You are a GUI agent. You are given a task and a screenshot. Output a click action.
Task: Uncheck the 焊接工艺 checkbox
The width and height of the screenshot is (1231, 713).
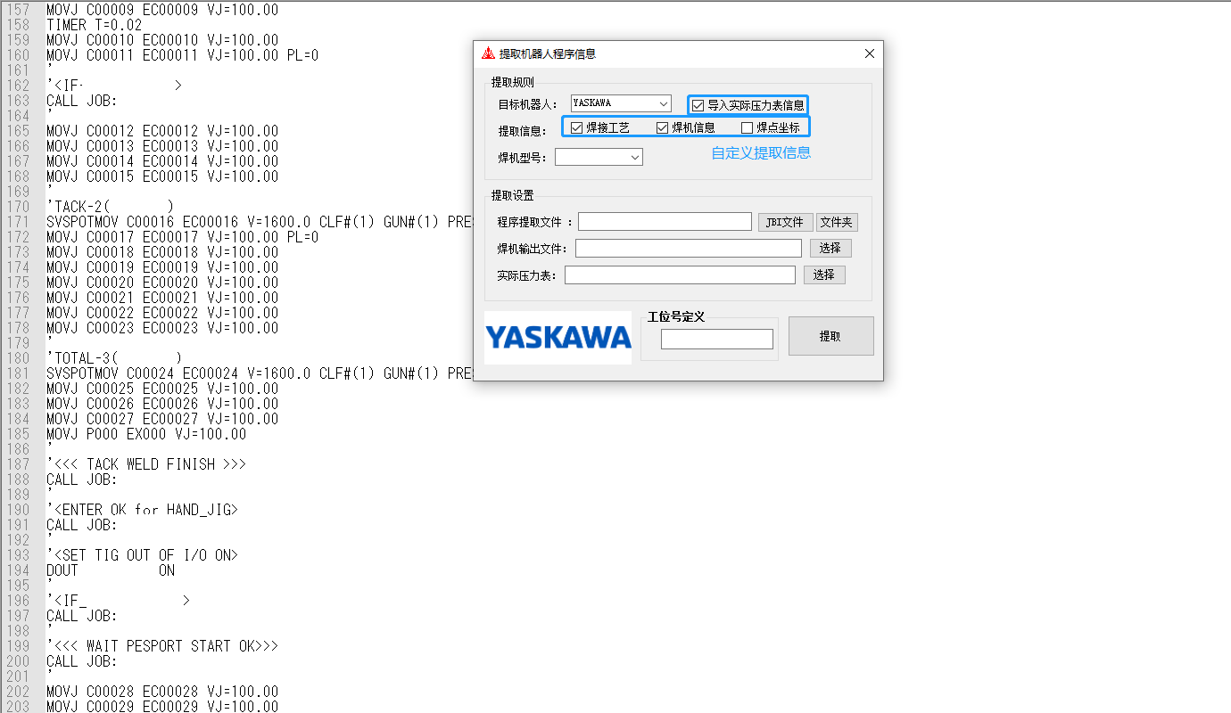[577, 127]
